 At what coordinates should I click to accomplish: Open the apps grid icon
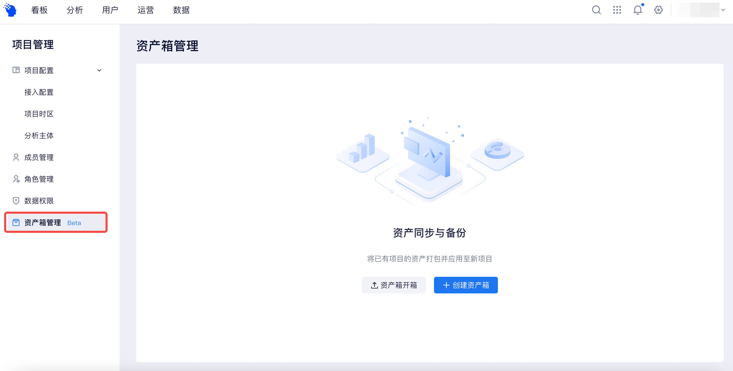[617, 10]
